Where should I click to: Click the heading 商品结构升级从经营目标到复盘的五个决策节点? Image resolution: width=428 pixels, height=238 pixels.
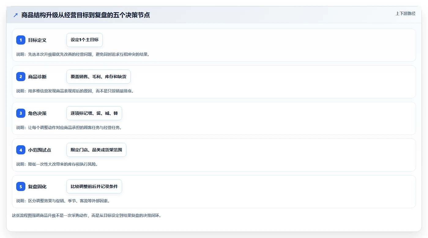pyautogui.click(x=86, y=15)
